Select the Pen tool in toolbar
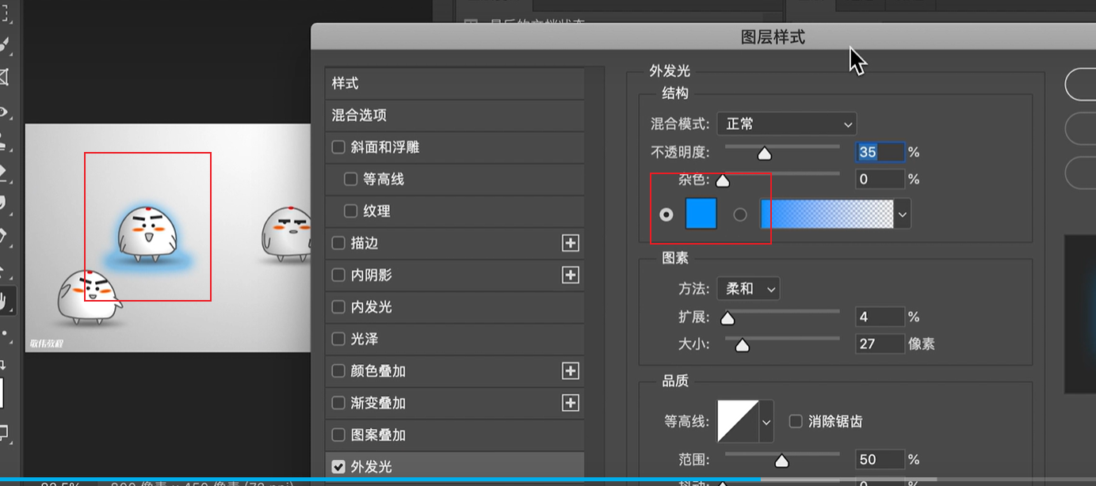The image size is (1096, 486). point(4,235)
